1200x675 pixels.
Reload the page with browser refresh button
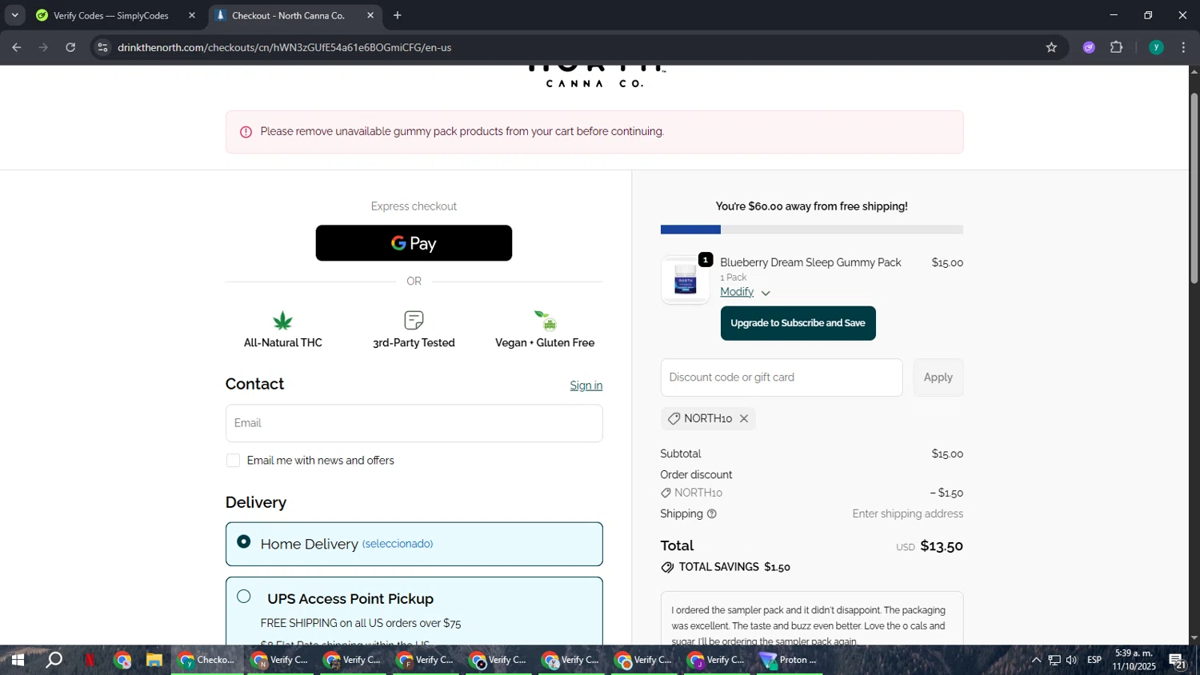pyautogui.click(x=70, y=47)
